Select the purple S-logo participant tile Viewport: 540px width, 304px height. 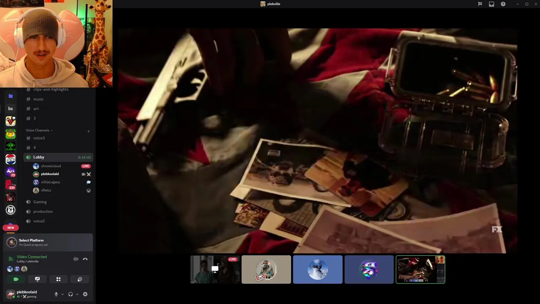[x=369, y=269]
